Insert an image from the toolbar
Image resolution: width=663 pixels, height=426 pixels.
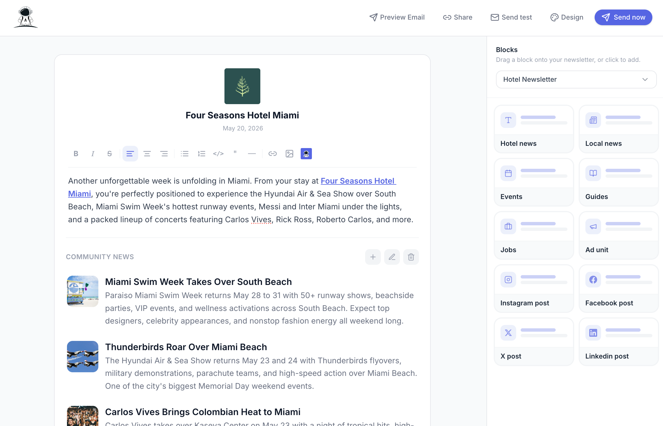pos(289,154)
